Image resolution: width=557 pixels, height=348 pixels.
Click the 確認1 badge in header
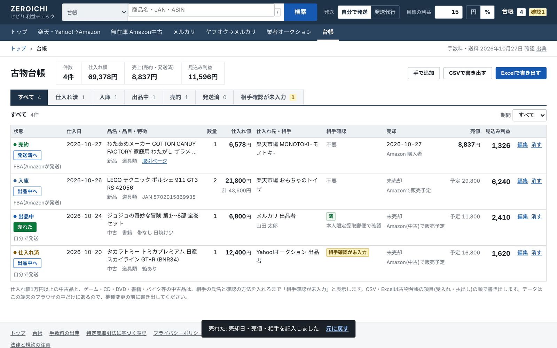point(538,12)
